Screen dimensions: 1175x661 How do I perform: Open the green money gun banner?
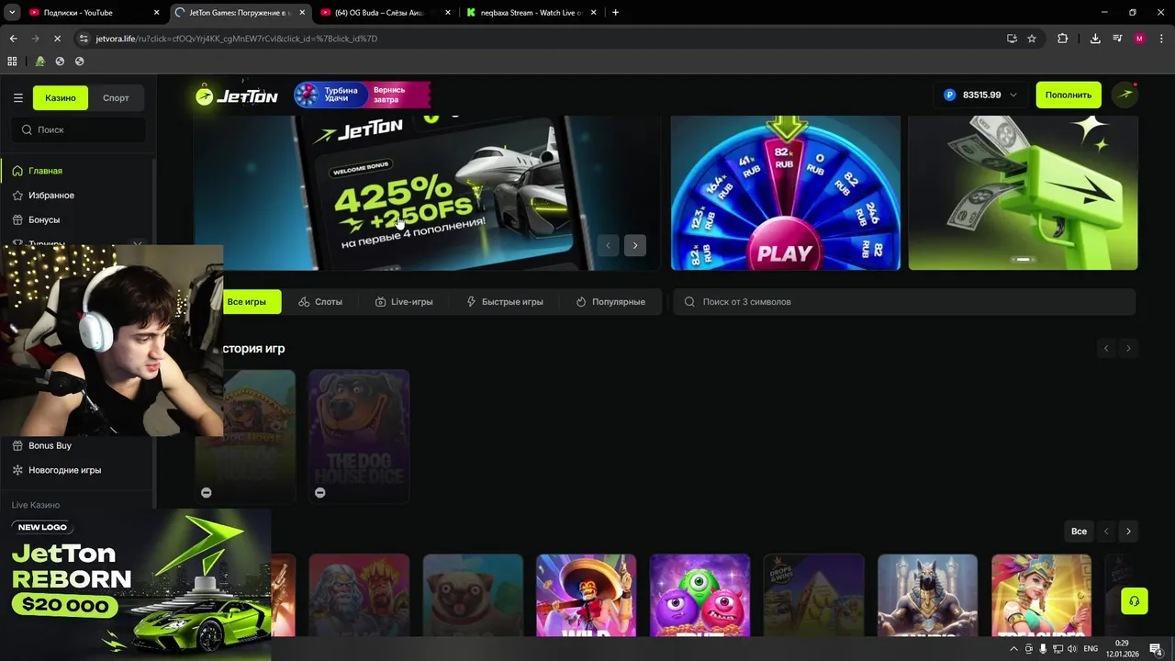pyautogui.click(x=1023, y=193)
